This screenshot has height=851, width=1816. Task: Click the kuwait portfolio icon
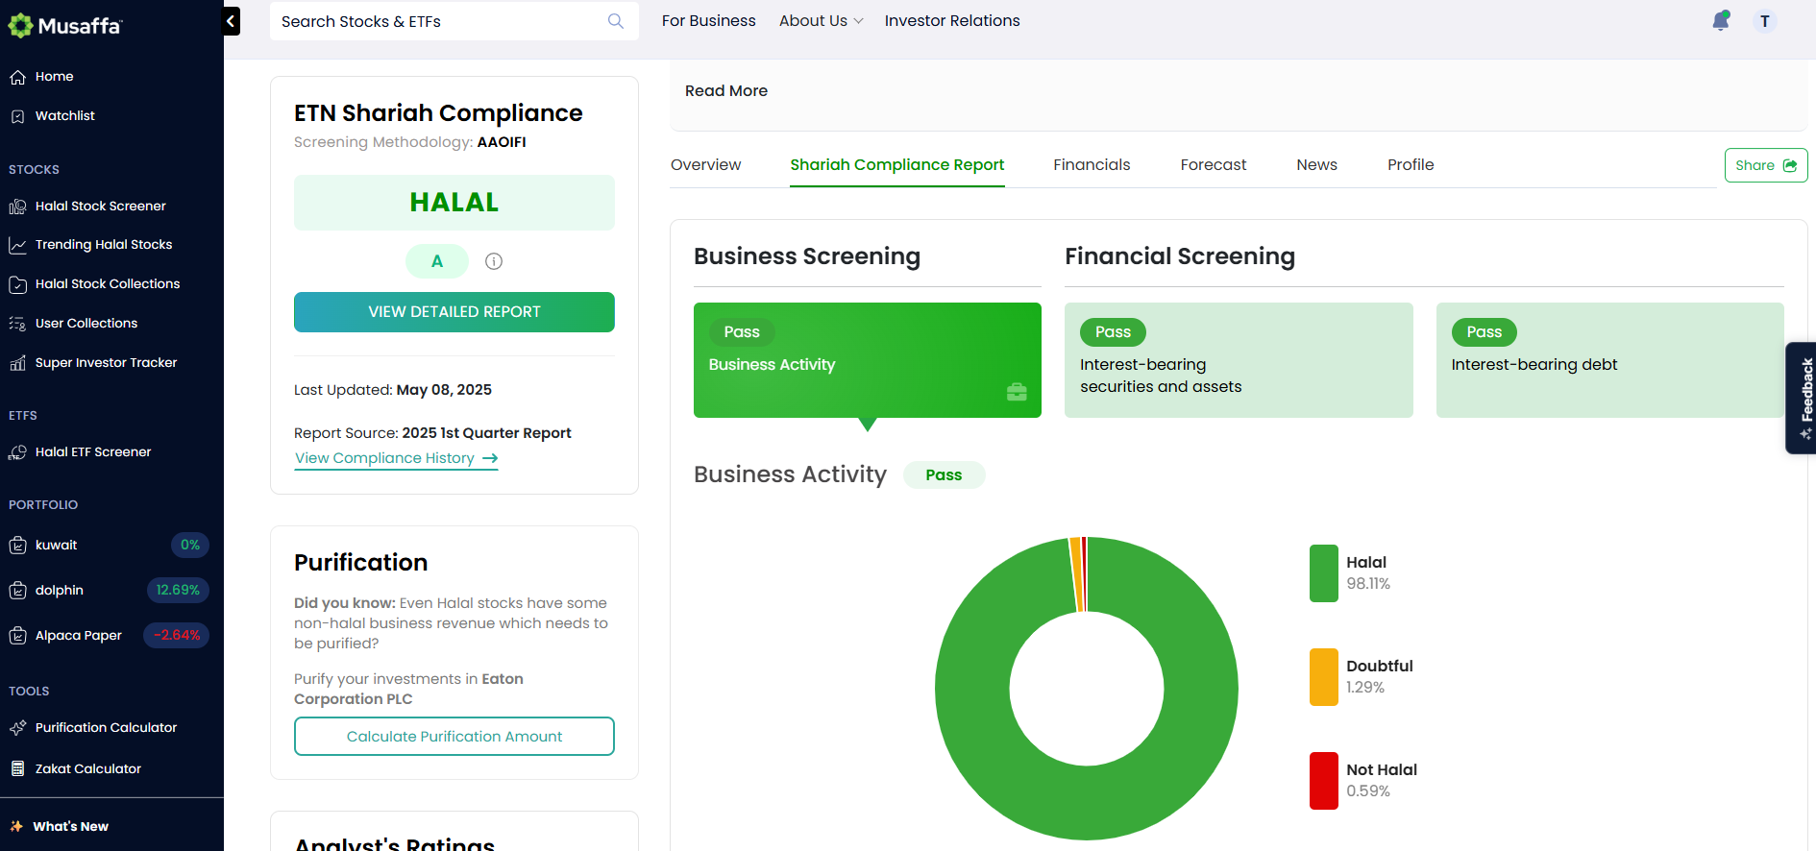pos(17,546)
